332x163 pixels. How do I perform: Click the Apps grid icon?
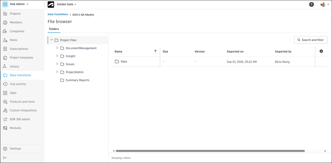(x=5, y=93)
